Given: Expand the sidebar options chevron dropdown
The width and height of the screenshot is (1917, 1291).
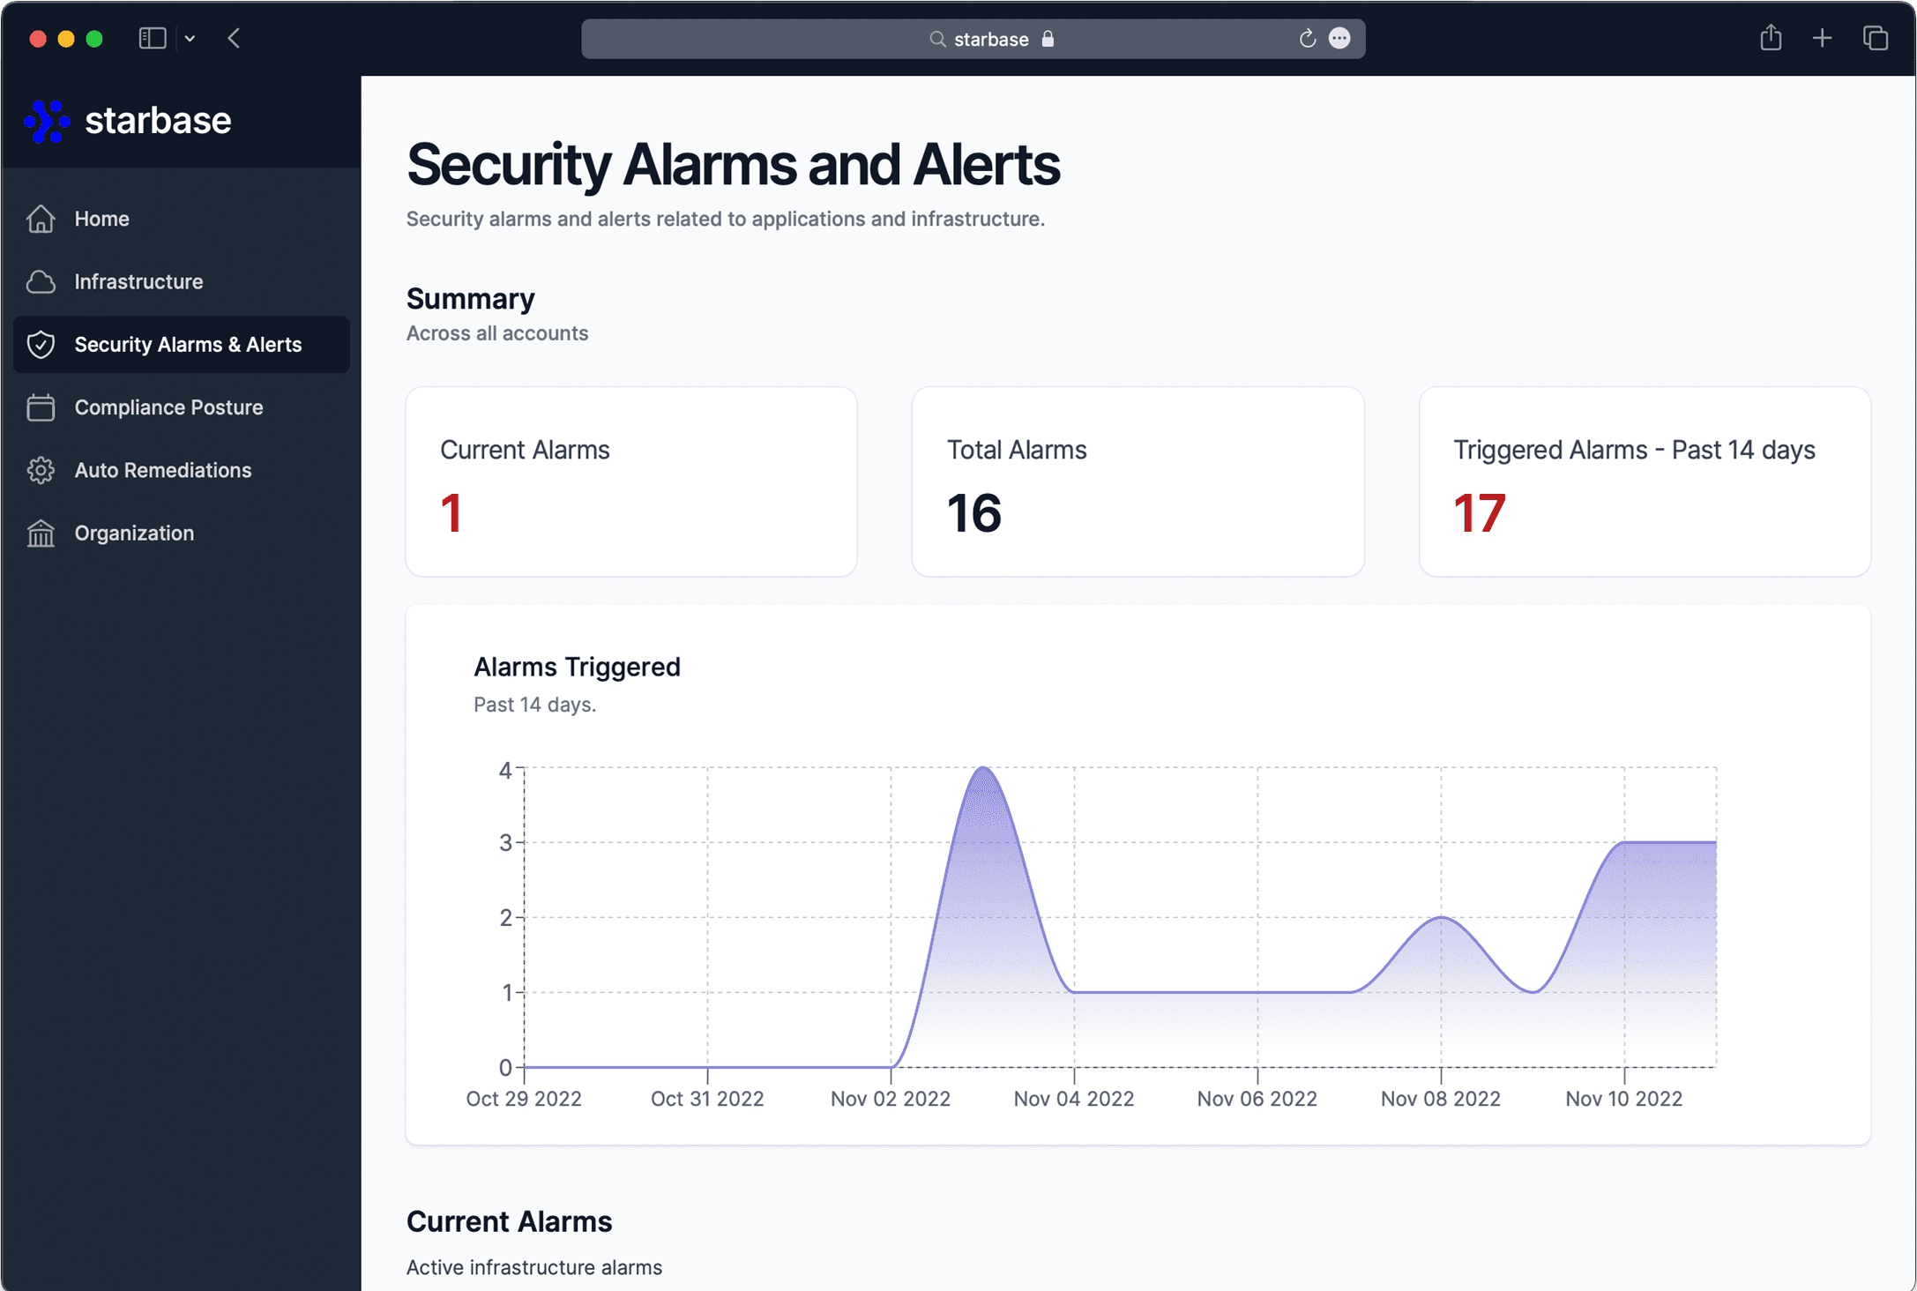Looking at the screenshot, I should [190, 39].
